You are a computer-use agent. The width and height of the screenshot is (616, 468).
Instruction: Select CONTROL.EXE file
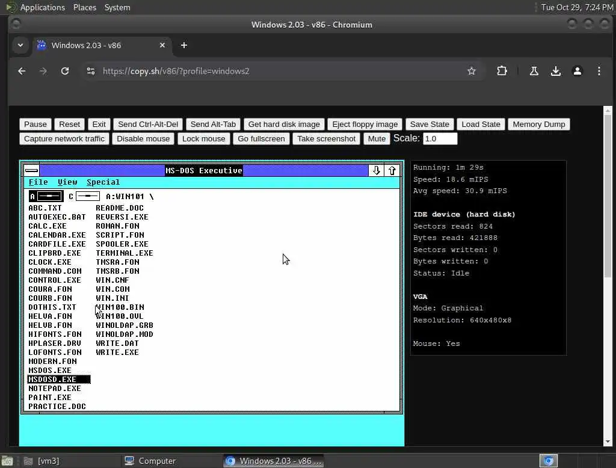55,280
